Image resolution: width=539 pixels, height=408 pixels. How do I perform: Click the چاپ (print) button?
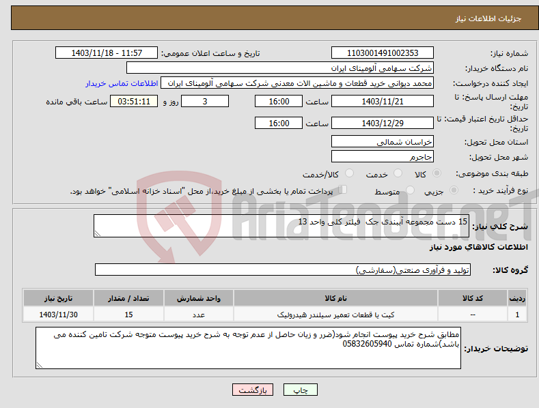tap(300, 390)
